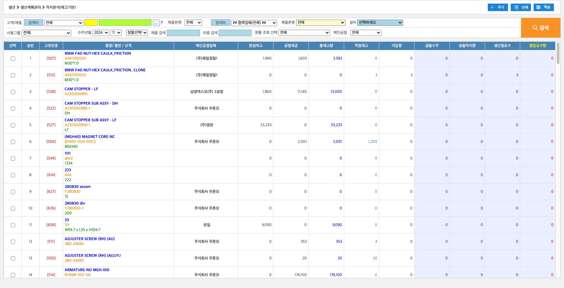Export the list with the 엑셀 button
The height and width of the screenshot is (288, 564).
(x=543, y=7)
